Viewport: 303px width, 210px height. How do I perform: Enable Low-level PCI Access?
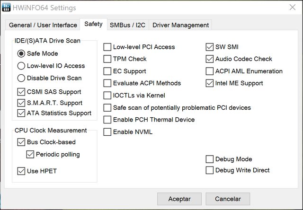click(107, 47)
